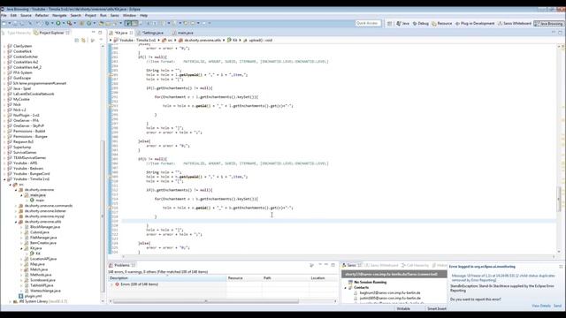Open the Source menu
The height and width of the screenshot is (318, 566).
[26, 16]
